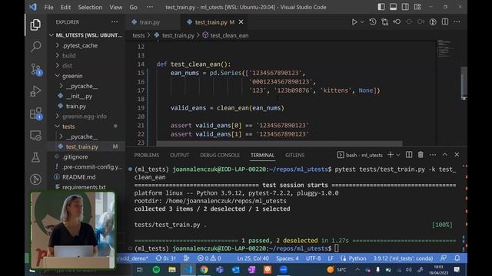Expand the .pytest_cache folder

click(x=80, y=46)
